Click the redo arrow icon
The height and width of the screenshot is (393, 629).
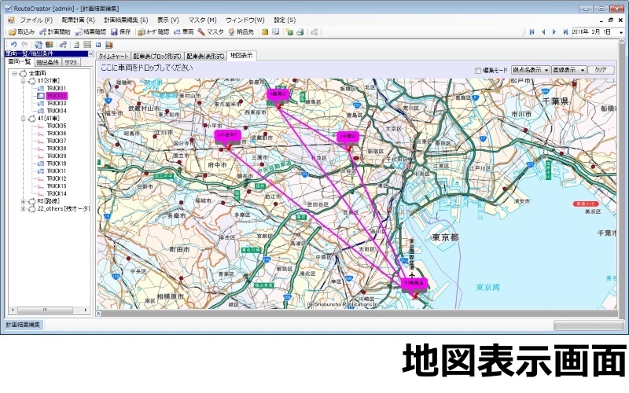pyautogui.click(x=24, y=45)
